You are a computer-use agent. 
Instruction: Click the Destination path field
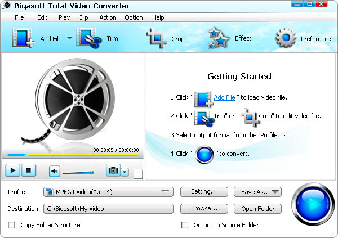108,209
